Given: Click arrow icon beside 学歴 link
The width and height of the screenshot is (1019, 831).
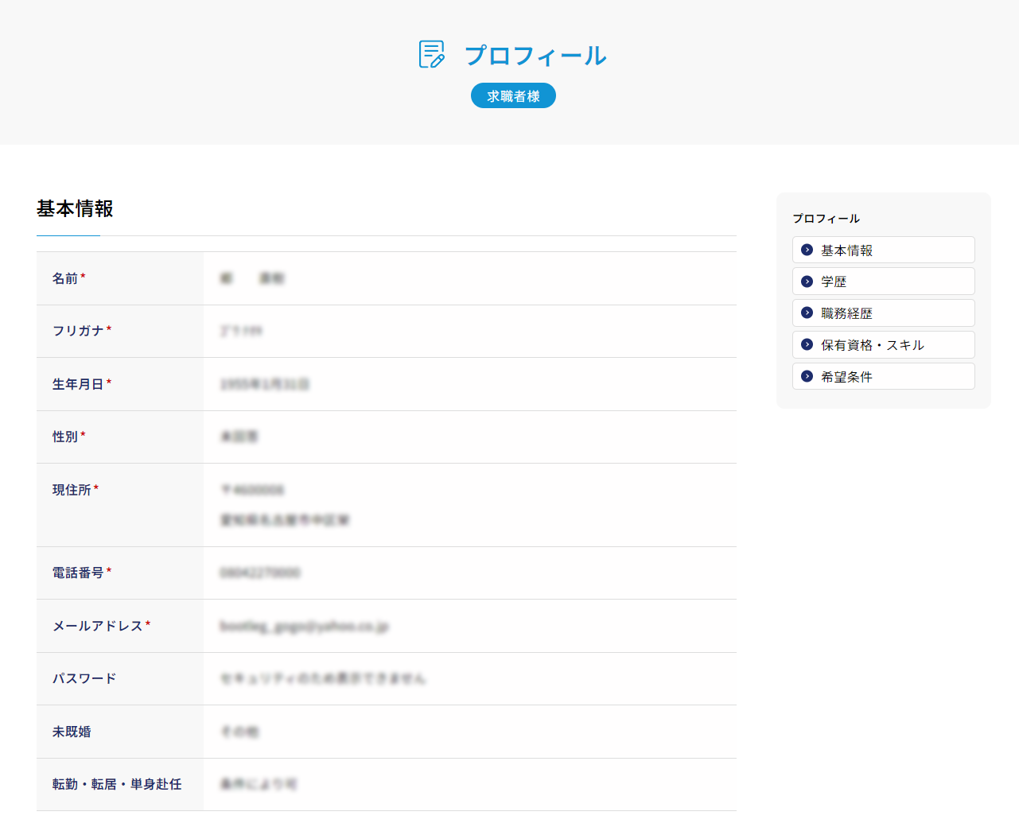Looking at the screenshot, I should tap(807, 282).
